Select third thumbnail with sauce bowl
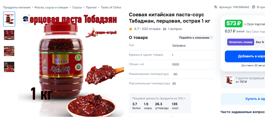This screenshot has width=265, height=117. tap(9, 51)
